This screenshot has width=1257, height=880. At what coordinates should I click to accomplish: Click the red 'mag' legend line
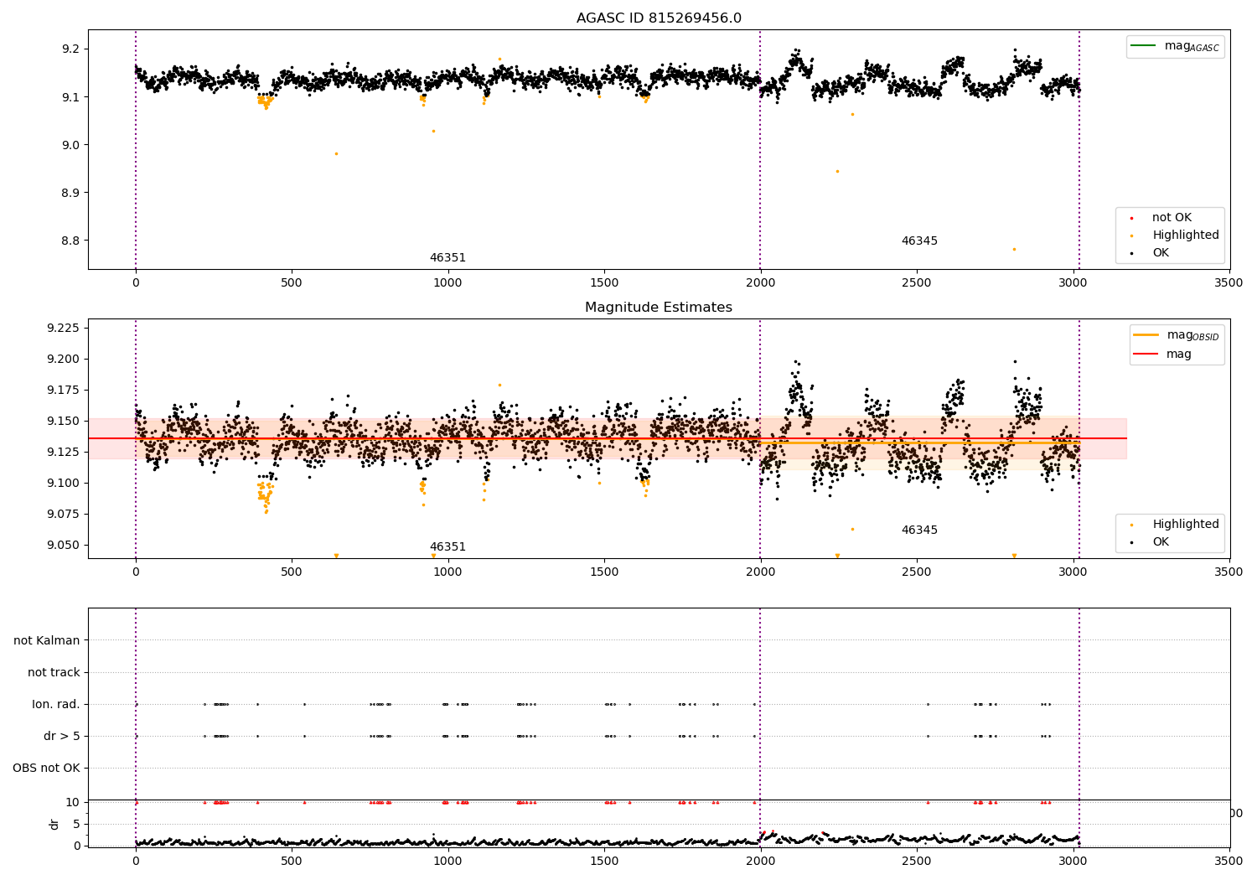pos(1146,355)
